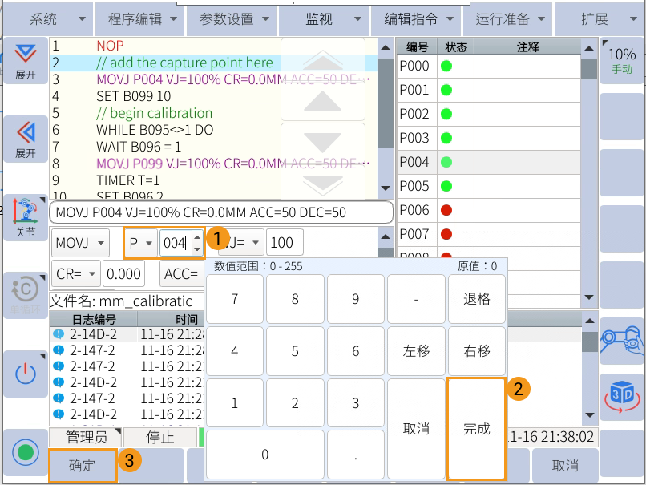
Task: Expand the VJ= parameter dropdown
Action: [243, 243]
